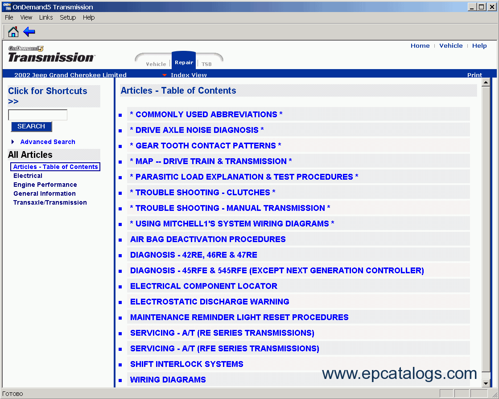This screenshot has width=499, height=399.
Task: Click the SEARCH button
Action: point(31,126)
